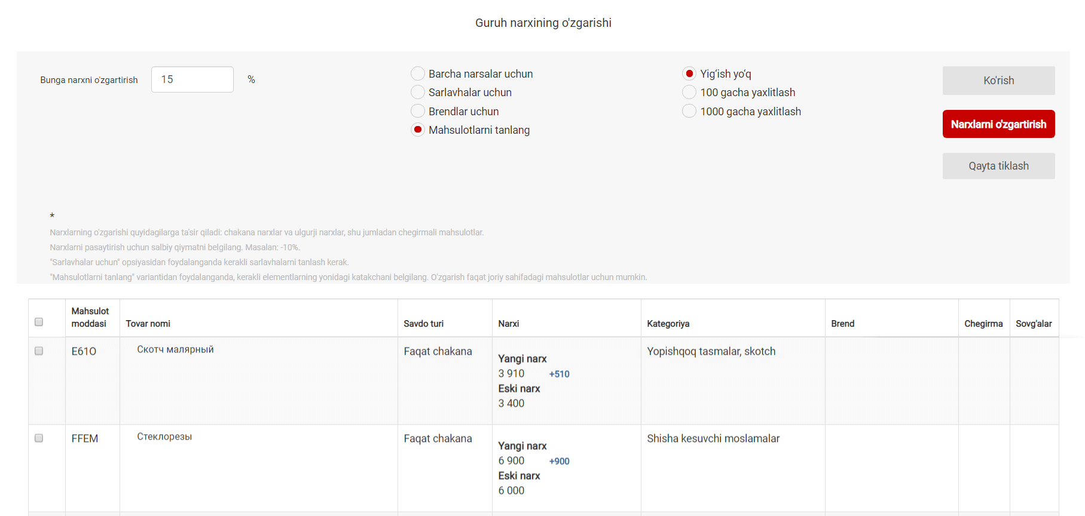Enable '1000 gacha yaxlitlash' rounding

pyautogui.click(x=689, y=111)
